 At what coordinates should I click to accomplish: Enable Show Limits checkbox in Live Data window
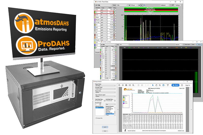pos(184,45)
